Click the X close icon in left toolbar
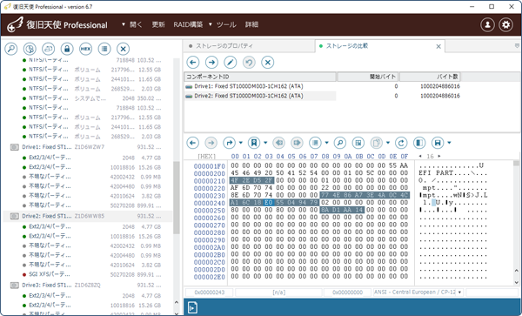 pos(123,49)
